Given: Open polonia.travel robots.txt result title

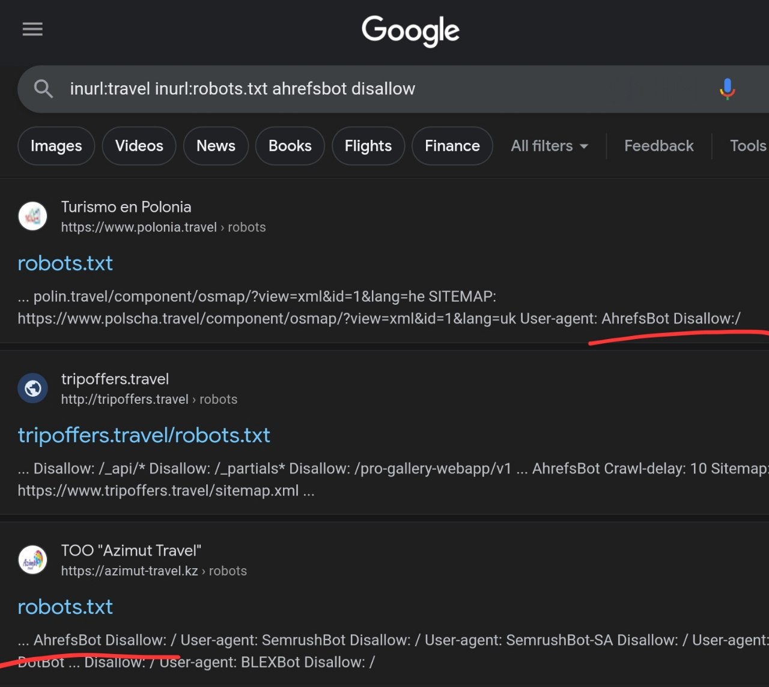Looking at the screenshot, I should (65, 263).
